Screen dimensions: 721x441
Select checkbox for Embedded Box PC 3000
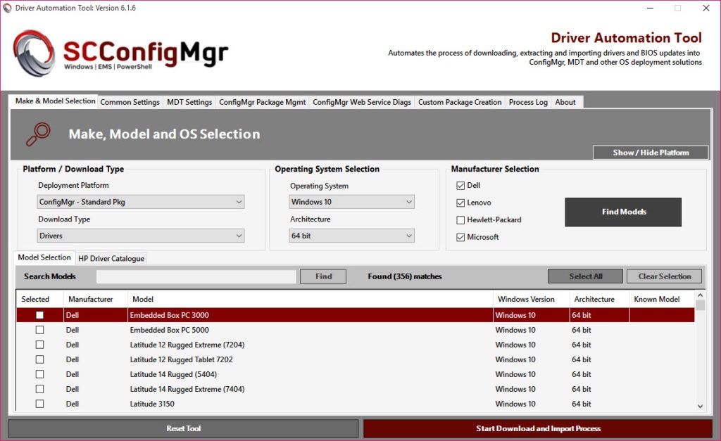pyautogui.click(x=40, y=315)
